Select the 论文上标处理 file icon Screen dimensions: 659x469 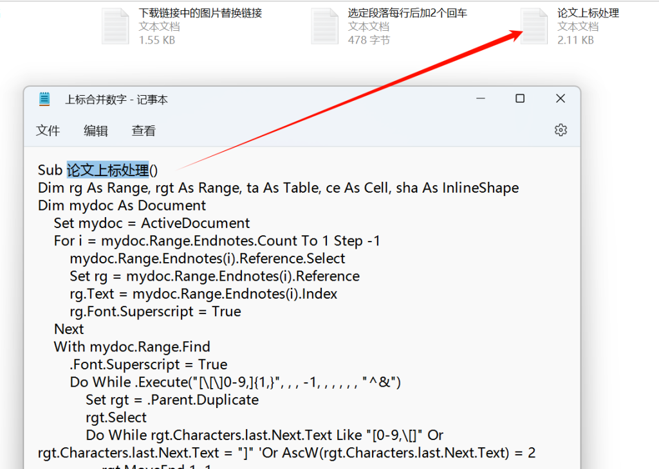click(x=534, y=26)
